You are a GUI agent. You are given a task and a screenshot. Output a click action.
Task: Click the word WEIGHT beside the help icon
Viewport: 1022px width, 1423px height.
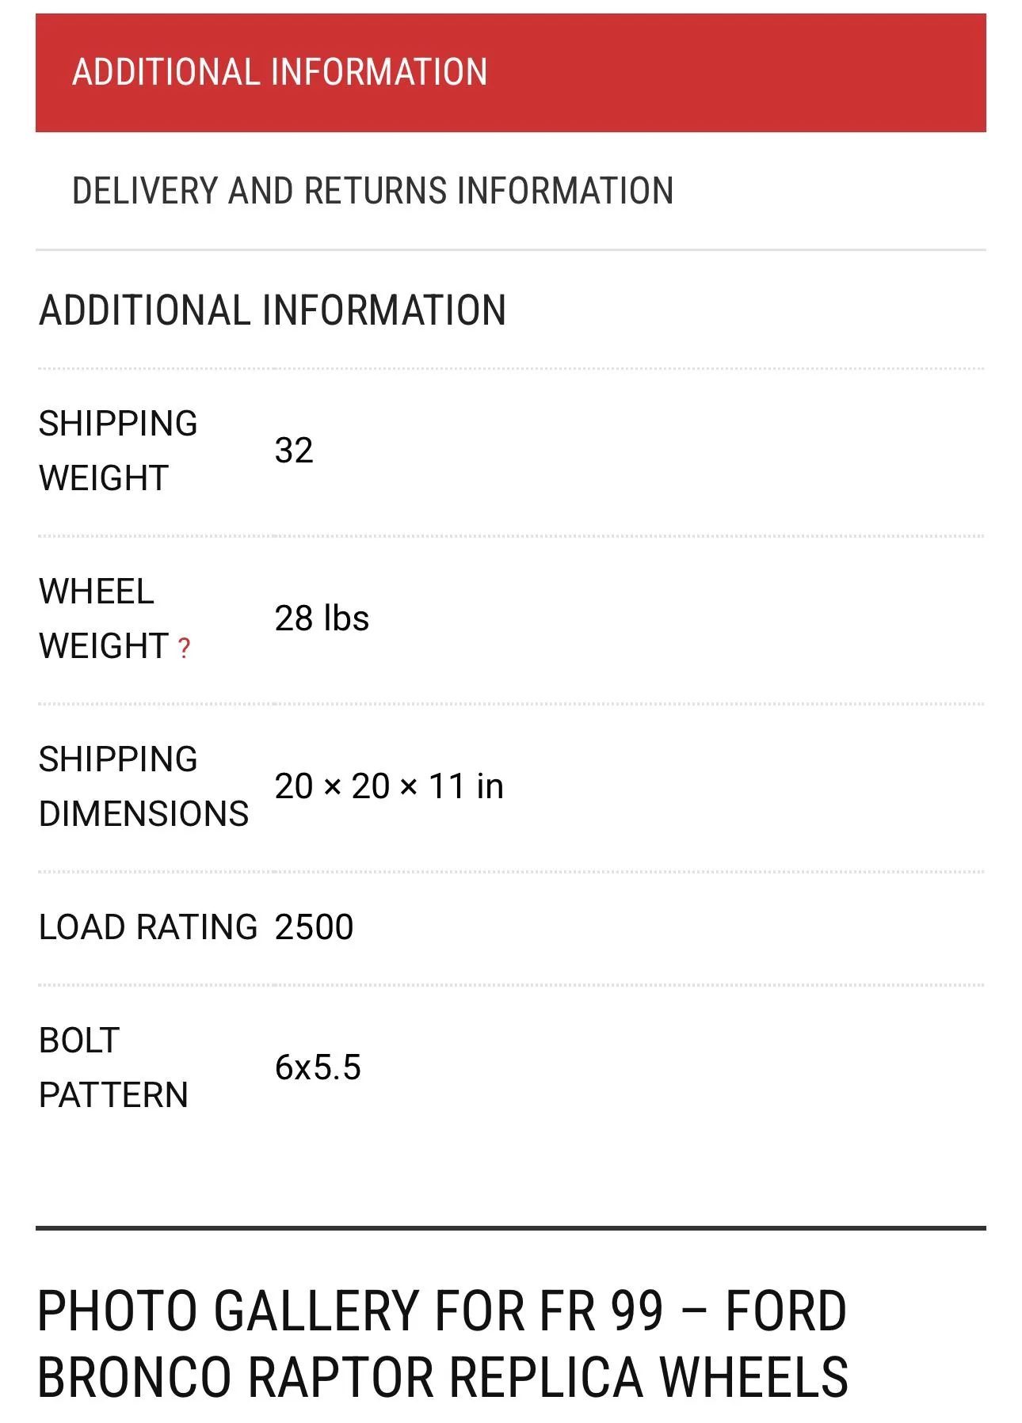(x=104, y=646)
